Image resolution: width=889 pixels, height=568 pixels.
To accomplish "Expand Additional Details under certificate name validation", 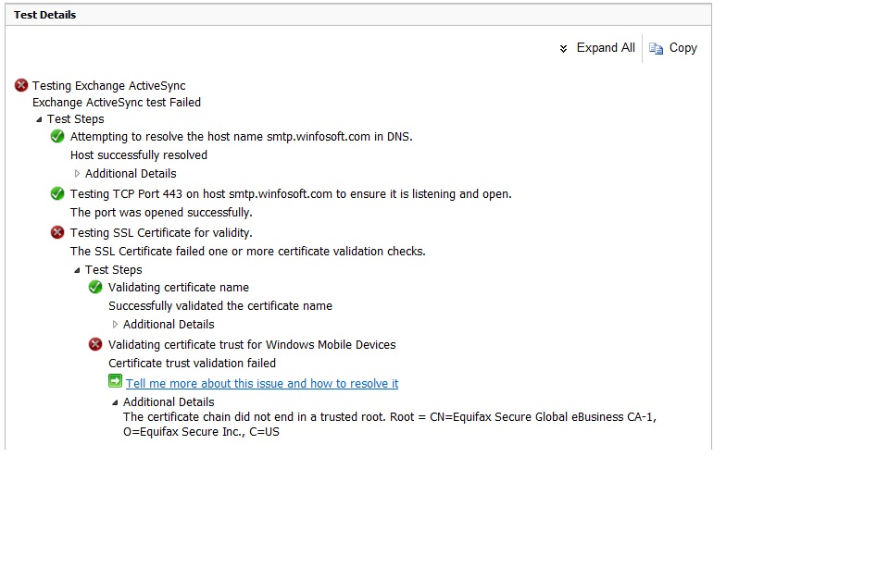I will [115, 325].
